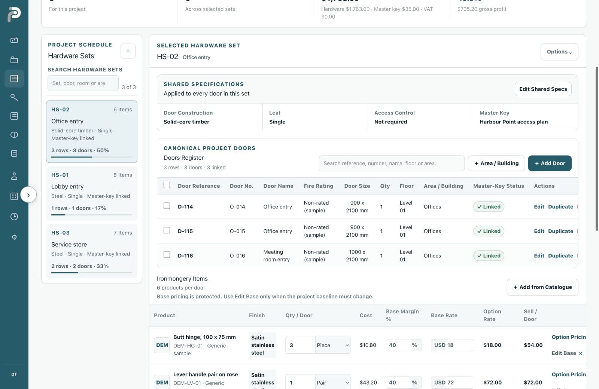The width and height of the screenshot is (599, 389).
Task: Check the box for door D-115
Action: (167, 230)
